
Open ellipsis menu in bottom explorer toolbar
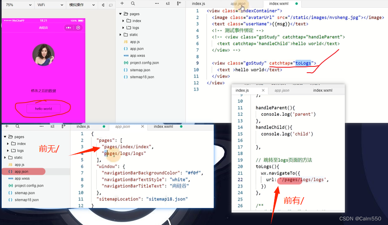[41, 126]
